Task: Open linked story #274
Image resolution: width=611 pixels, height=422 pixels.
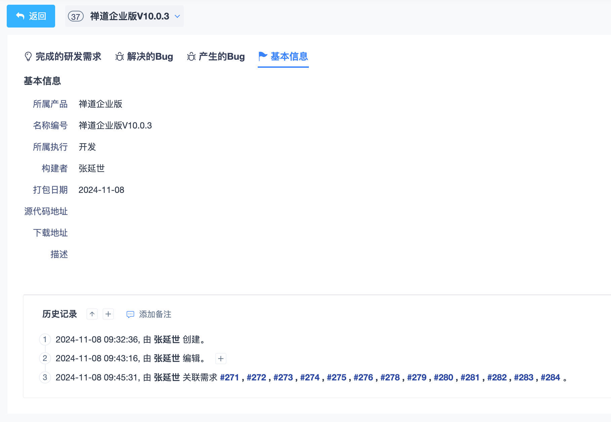Action: pyautogui.click(x=310, y=377)
